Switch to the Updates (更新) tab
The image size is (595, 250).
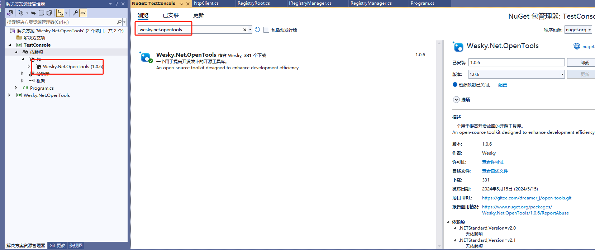coord(199,15)
